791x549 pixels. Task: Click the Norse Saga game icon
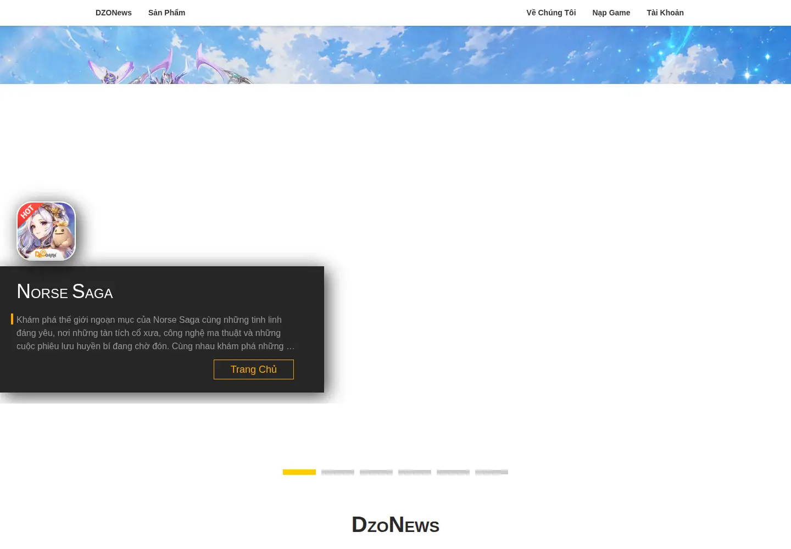(x=46, y=231)
